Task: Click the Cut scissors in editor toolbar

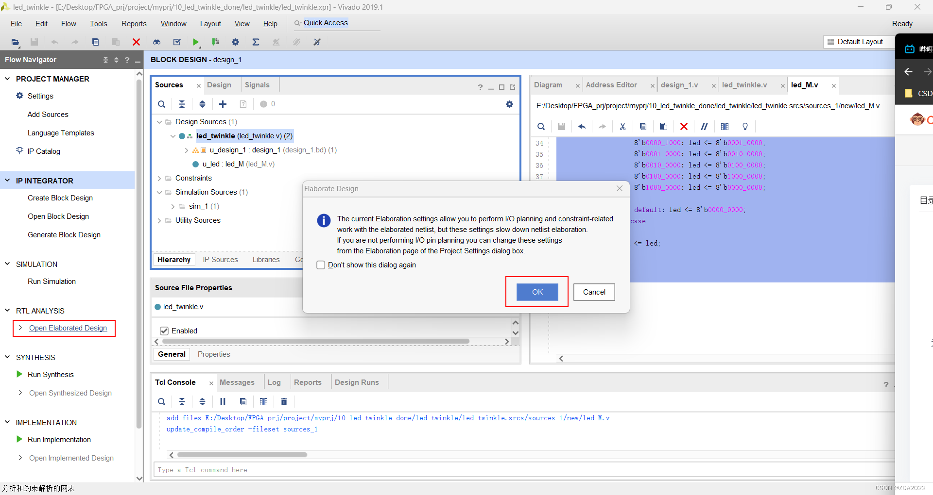Action: (622, 127)
